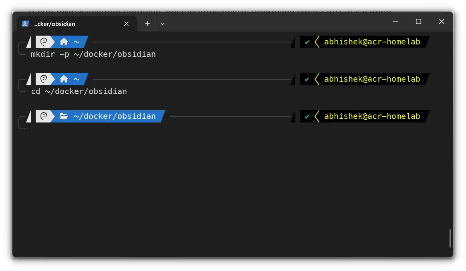Select the home icon in the first prompt segment

(x=64, y=41)
